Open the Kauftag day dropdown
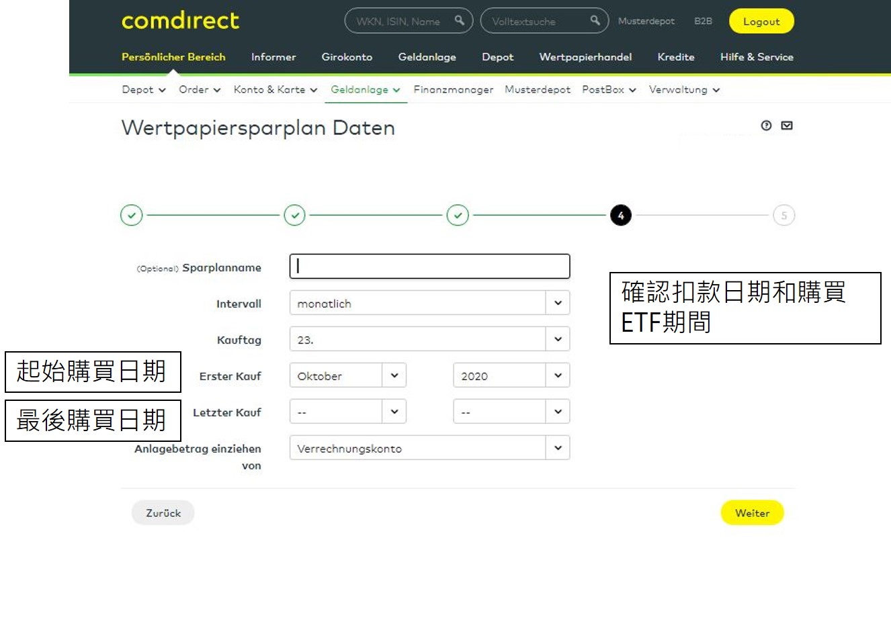This screenshot has width=891, height=644. 429,339
